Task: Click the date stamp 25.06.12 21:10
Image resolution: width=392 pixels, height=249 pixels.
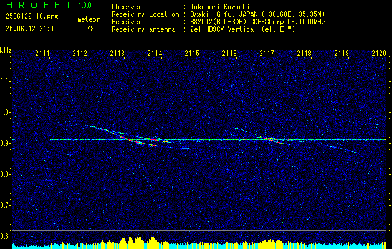Action: click(x=32, y=29)
